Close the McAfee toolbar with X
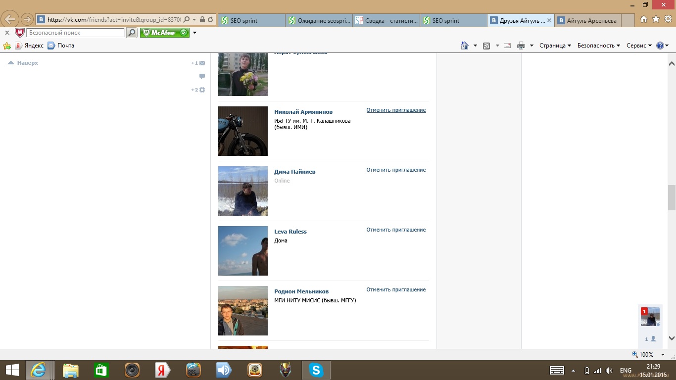The height and width of the screenshot is (380, 676). coord(7,33)
